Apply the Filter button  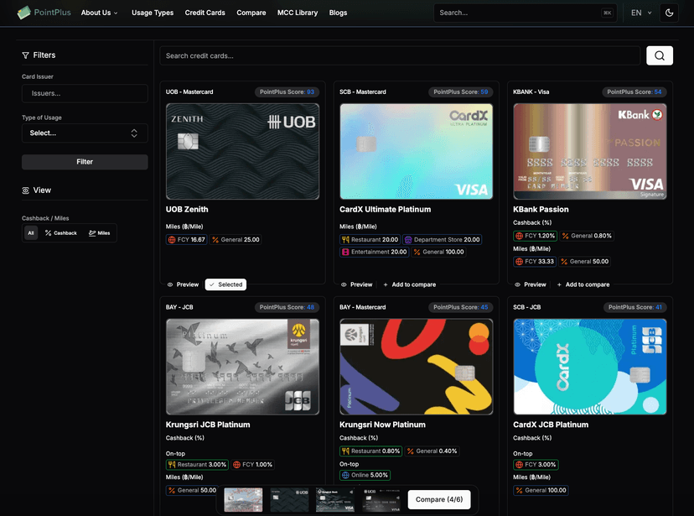point(85,162)
